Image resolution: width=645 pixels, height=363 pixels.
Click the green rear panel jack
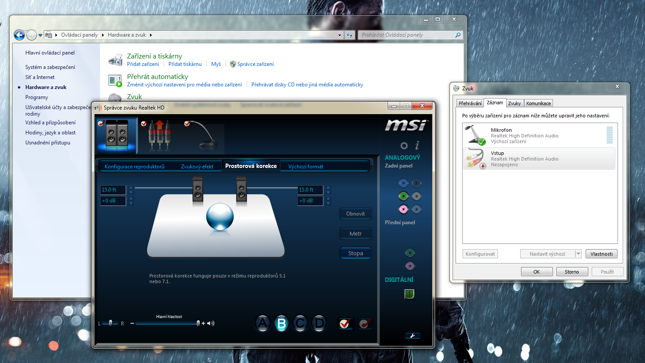coord(403,196)
